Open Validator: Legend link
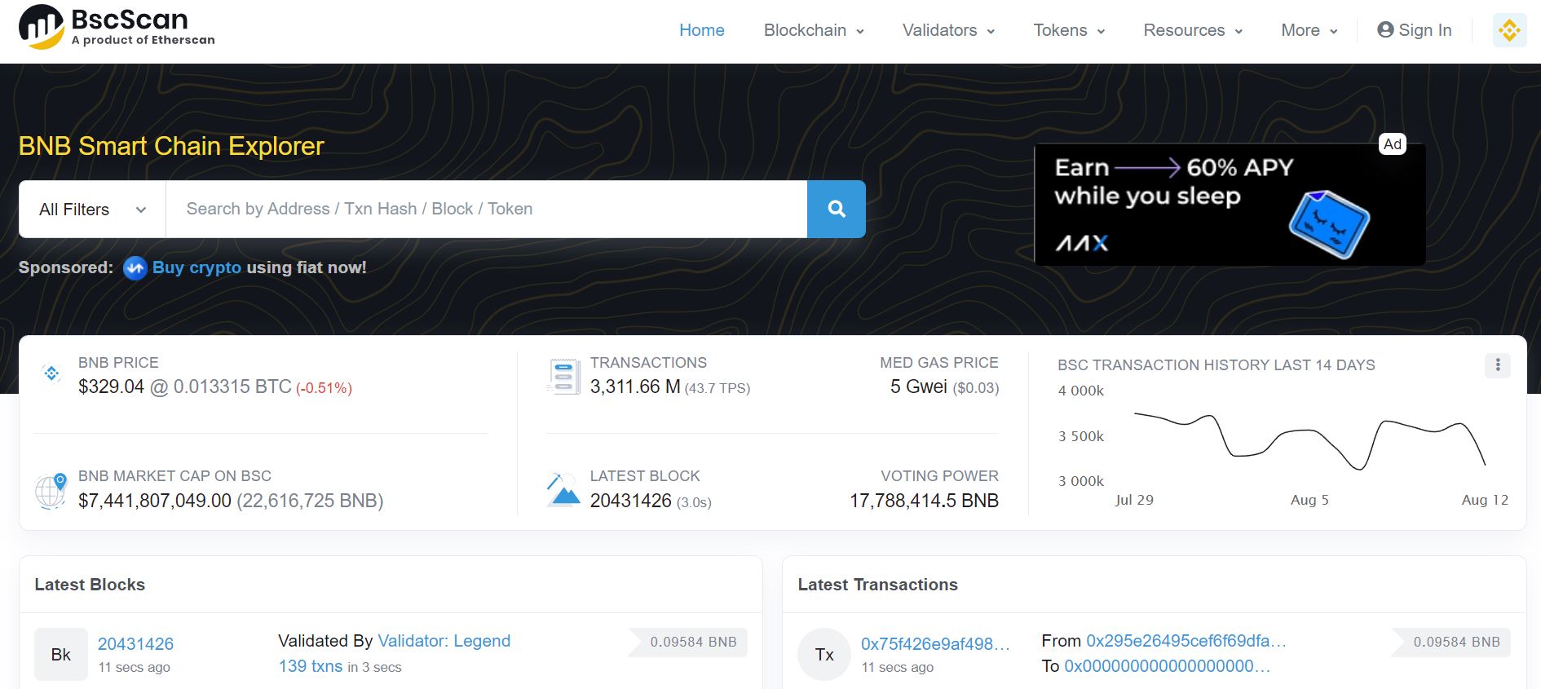The height and width of the screenshot is (689, 1541). tap(444, 641)
